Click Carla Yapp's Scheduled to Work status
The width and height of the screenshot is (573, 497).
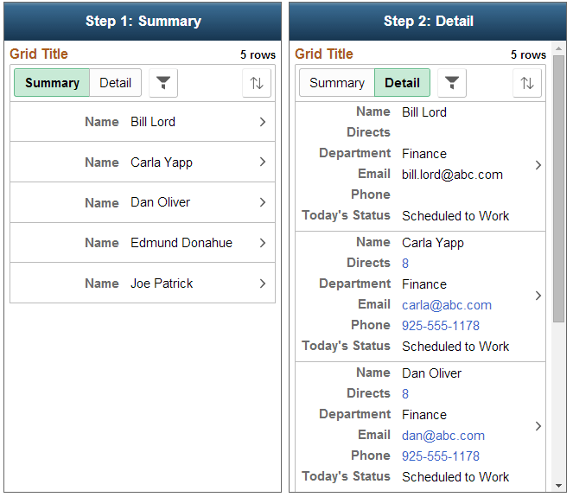pos(455,346)
